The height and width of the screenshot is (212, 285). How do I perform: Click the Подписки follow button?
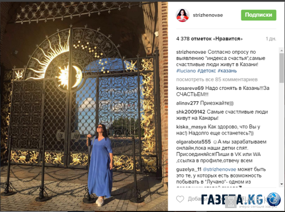pos(258,15)
